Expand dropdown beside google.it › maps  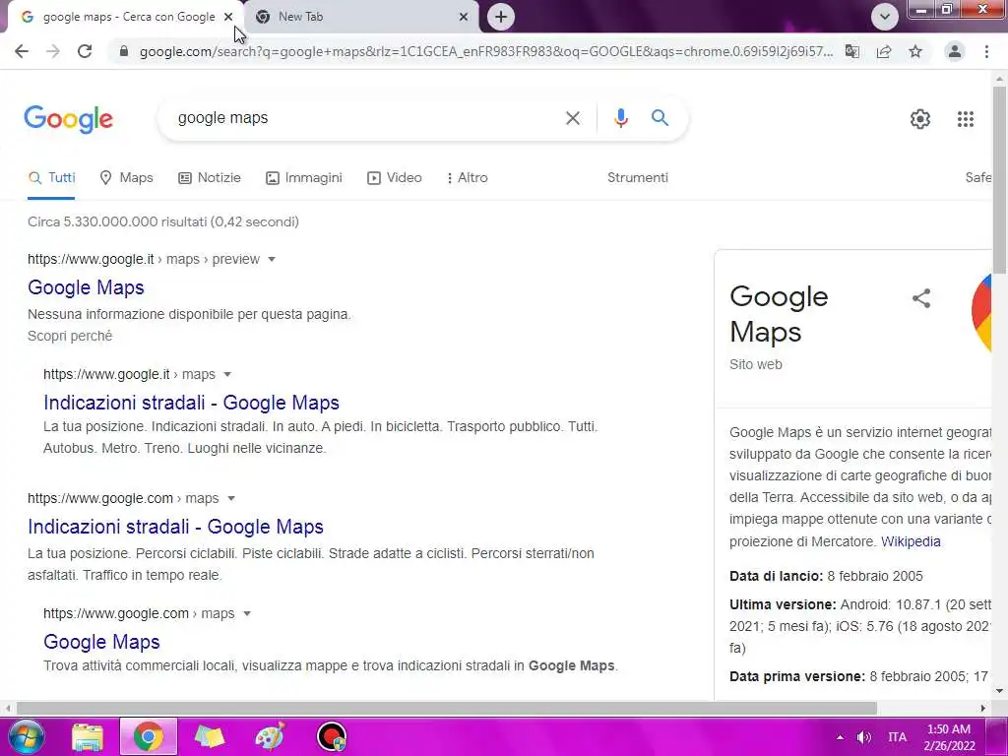coord(227,375)
